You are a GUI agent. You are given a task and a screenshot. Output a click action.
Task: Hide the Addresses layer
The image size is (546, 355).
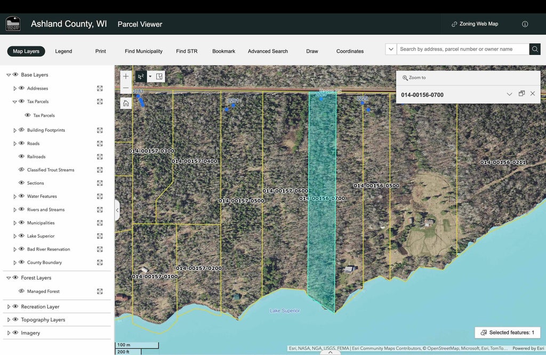(22, 89)
